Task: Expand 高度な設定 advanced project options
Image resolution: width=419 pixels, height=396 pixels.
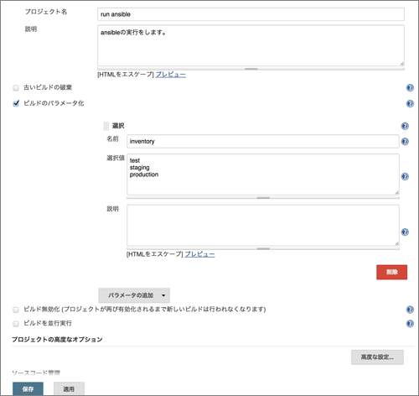Action: click(x=377, y=357)
